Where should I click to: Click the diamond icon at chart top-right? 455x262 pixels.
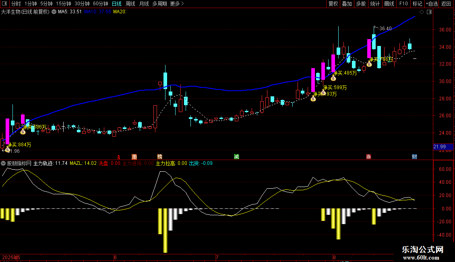(x=422, y=12)
